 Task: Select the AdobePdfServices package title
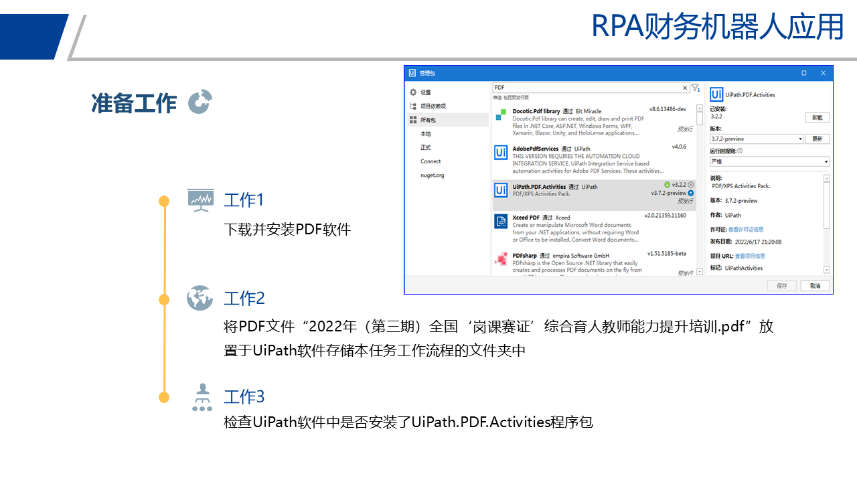pyautogui.click(x=536, y=149)
